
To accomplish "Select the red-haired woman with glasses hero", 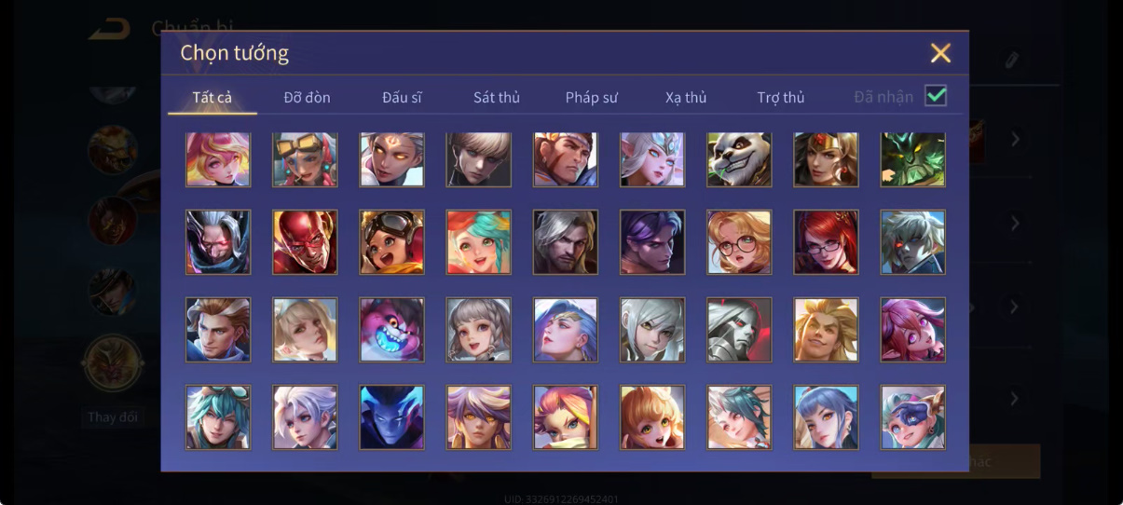I will coord(826,242).
